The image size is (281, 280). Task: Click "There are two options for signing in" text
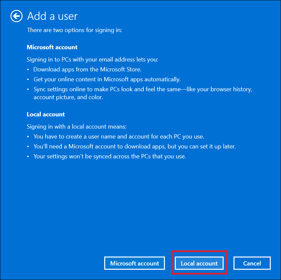click(x=75, y=30)
